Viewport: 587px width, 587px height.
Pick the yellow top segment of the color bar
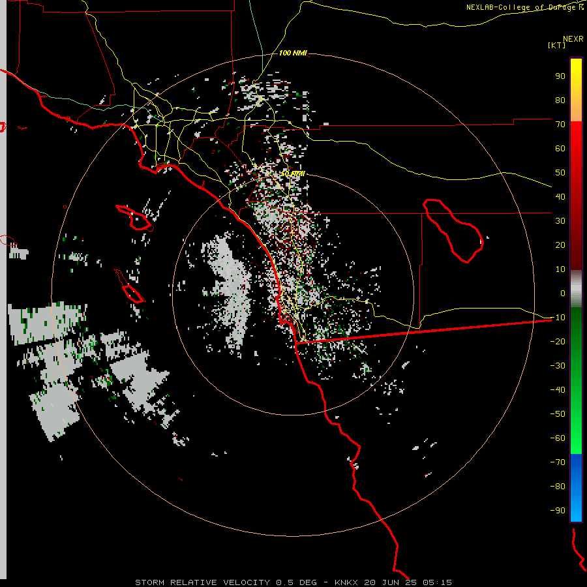pyautogui.click(x=576, y=90)
